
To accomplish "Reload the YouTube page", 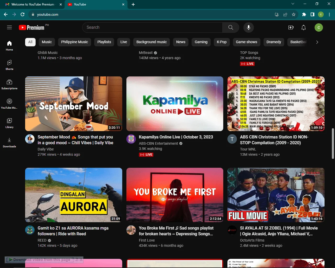I will point(23,14).
